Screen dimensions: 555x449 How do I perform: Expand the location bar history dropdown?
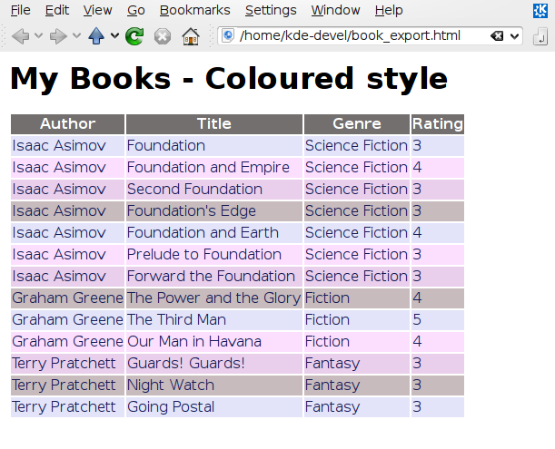(515, 36)
